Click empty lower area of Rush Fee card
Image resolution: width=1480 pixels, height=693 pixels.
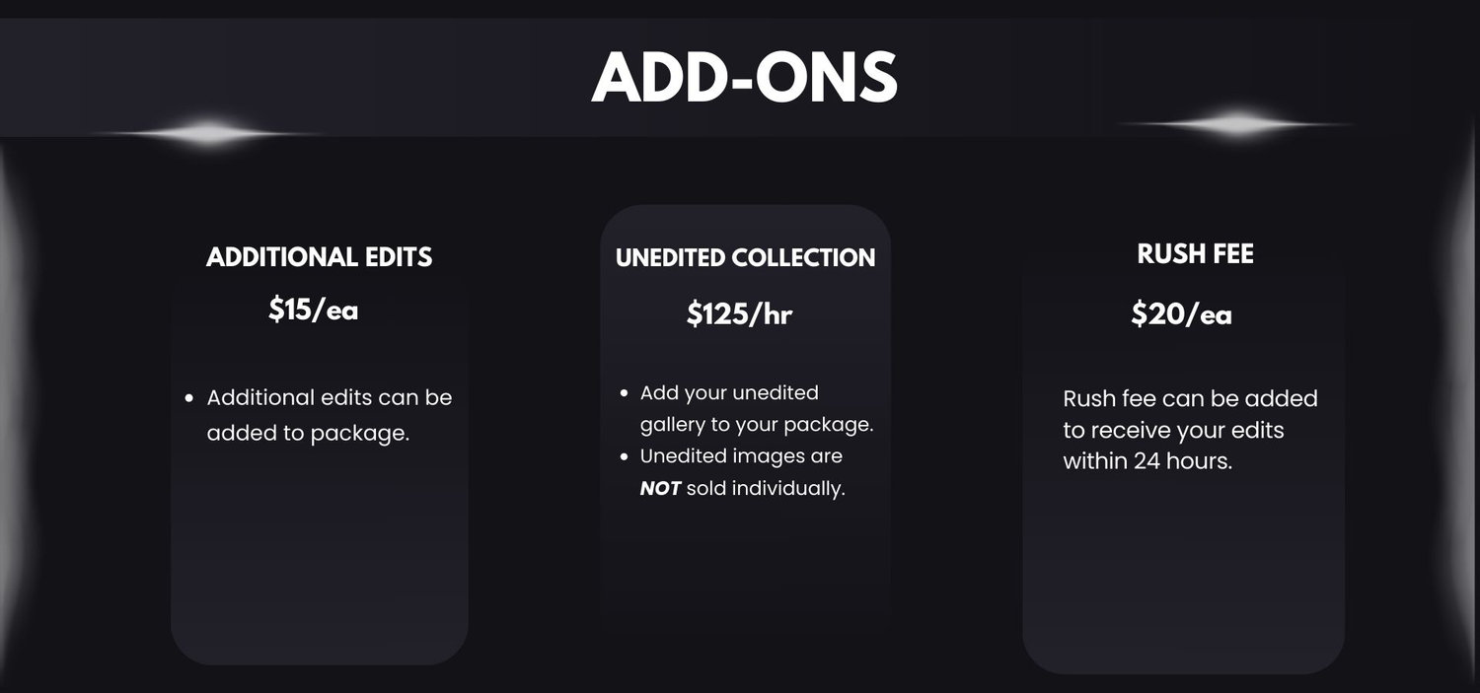[1183, 582]
